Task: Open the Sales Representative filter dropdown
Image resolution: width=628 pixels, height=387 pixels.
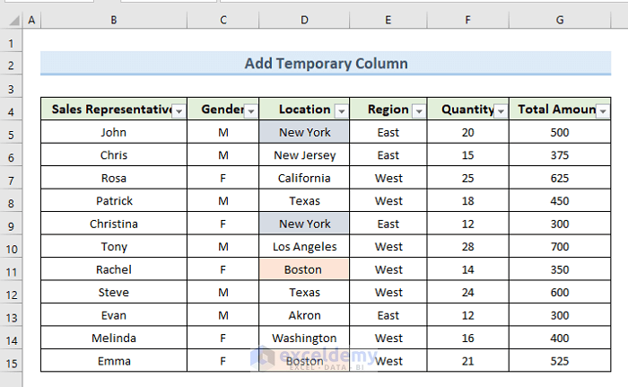Action: point(179,110)
